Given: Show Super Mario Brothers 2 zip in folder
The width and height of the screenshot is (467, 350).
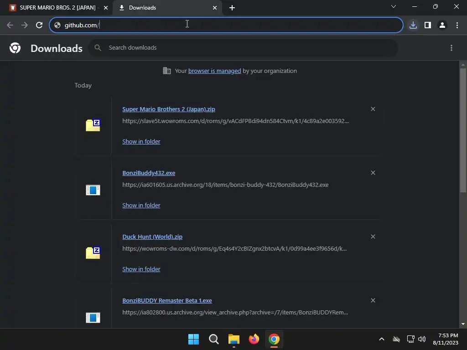Looking at the screenshot, I should [x=141, y=142].
